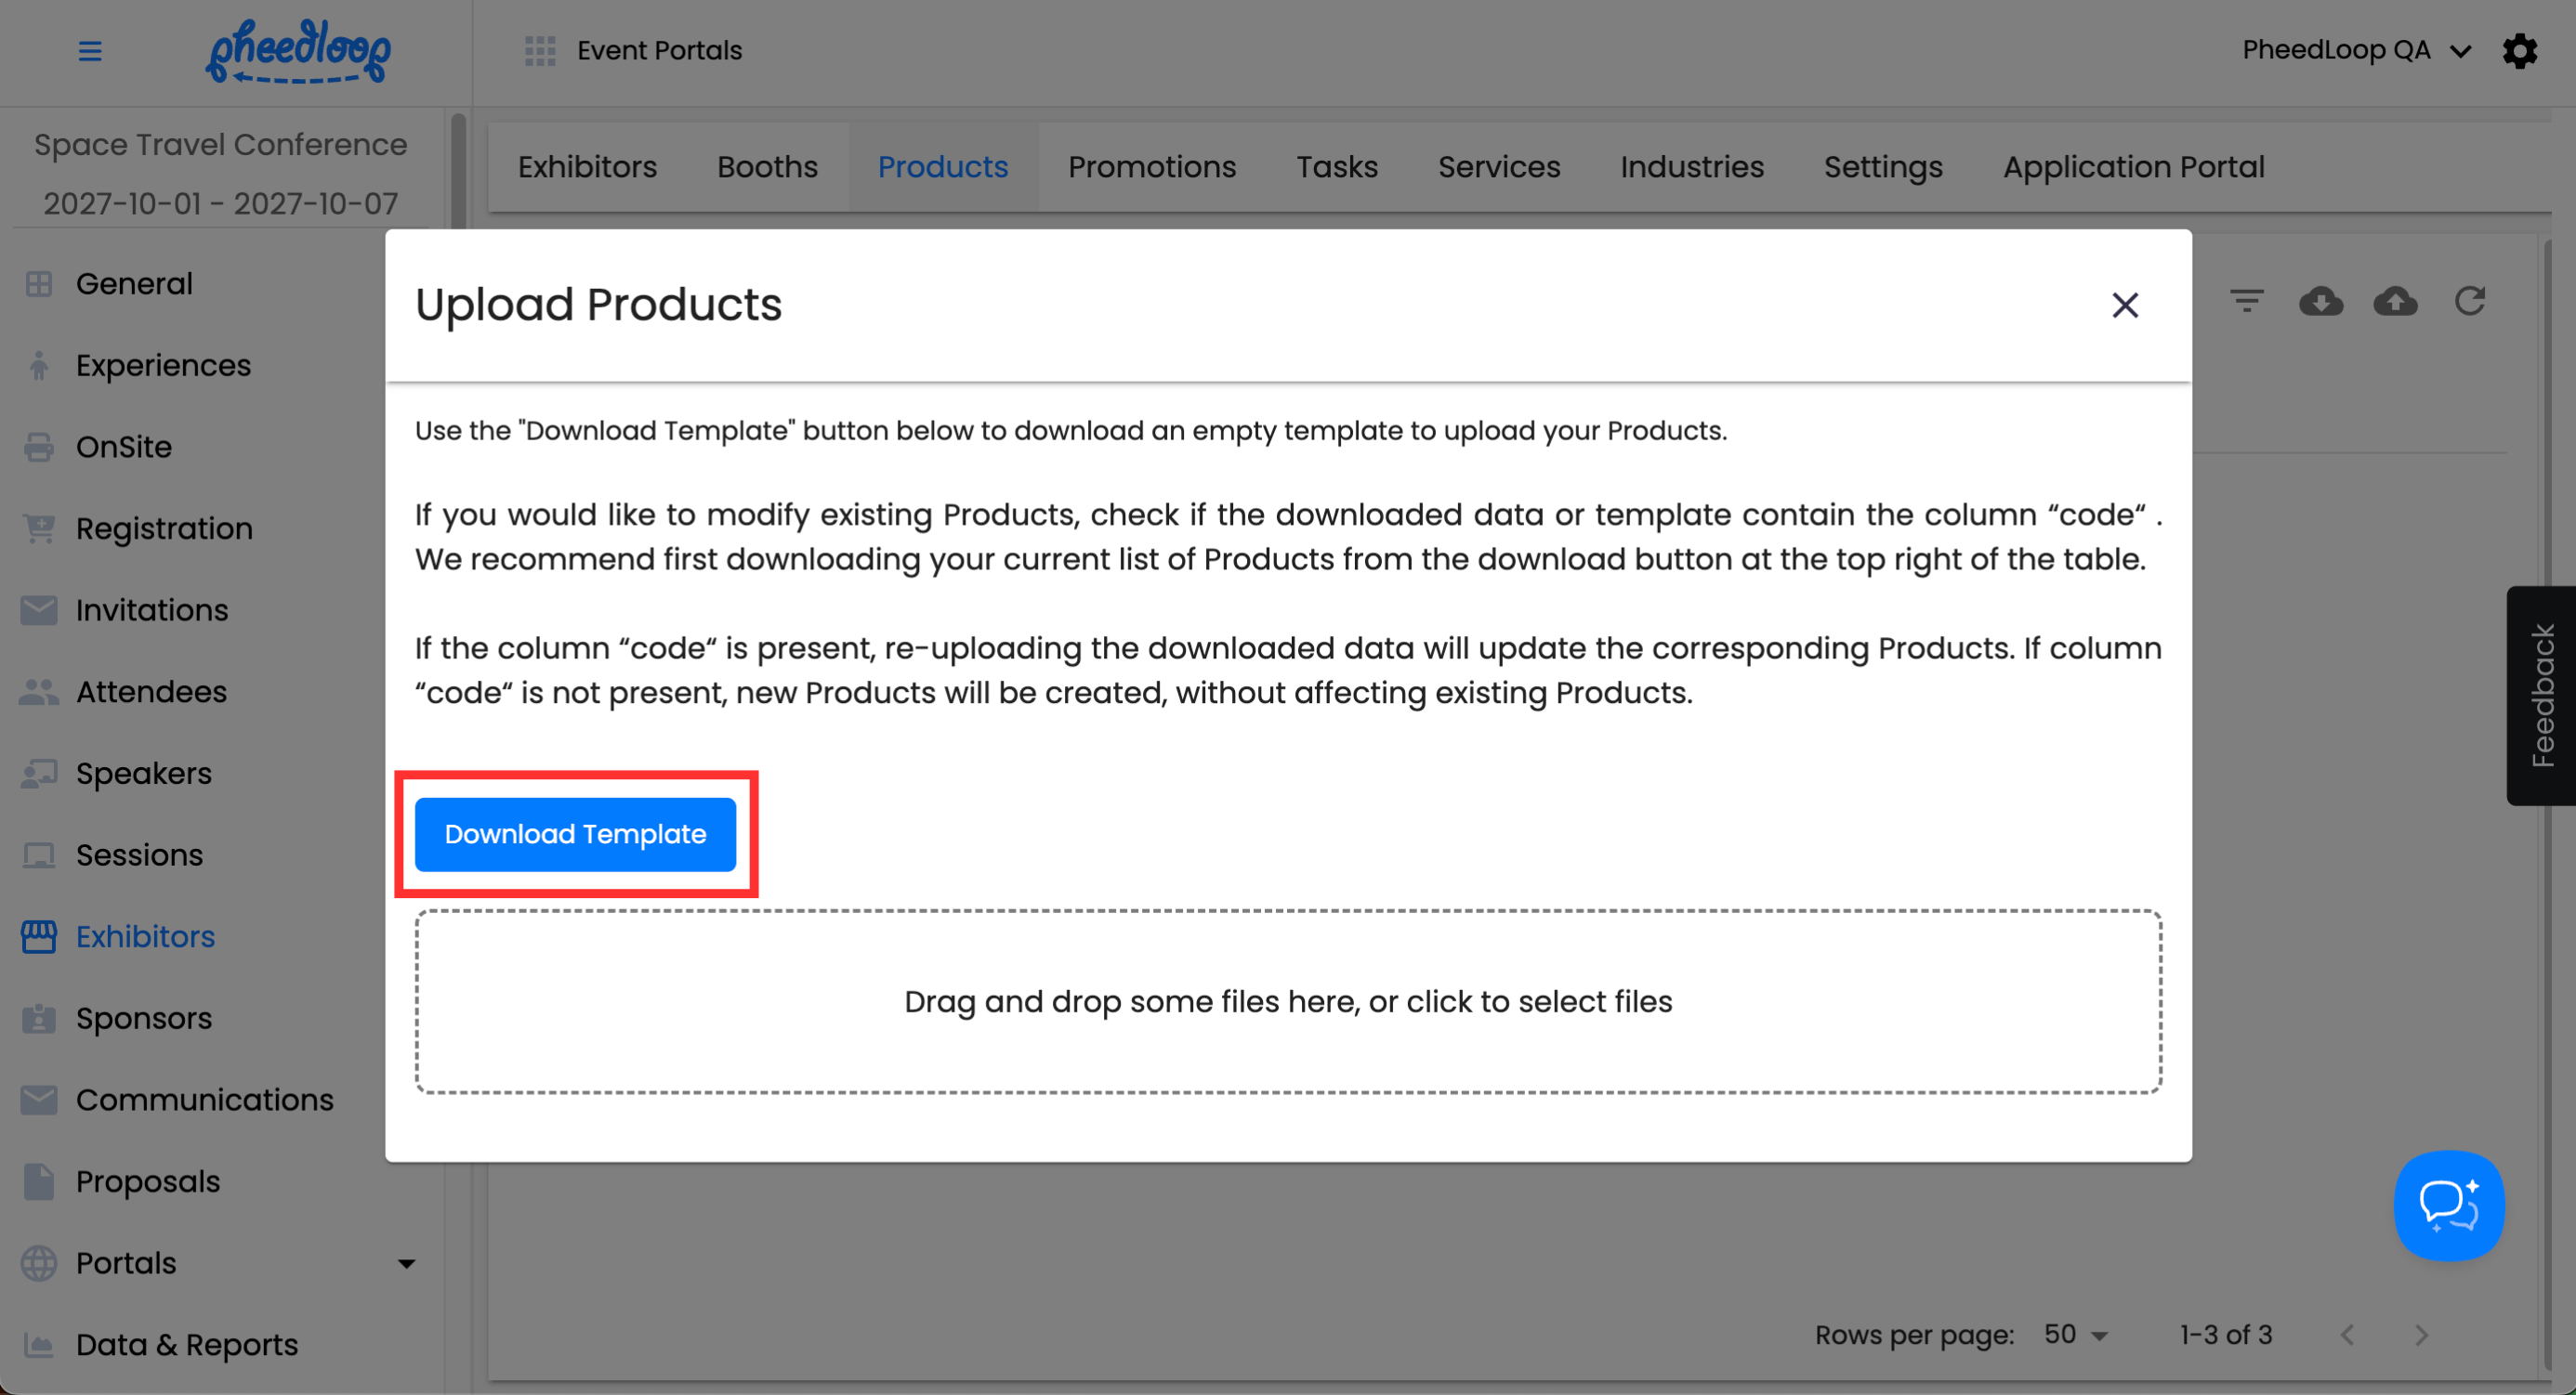
Task: Click the Download Template button
Action: pyautogui.click(x=575, y=834)
